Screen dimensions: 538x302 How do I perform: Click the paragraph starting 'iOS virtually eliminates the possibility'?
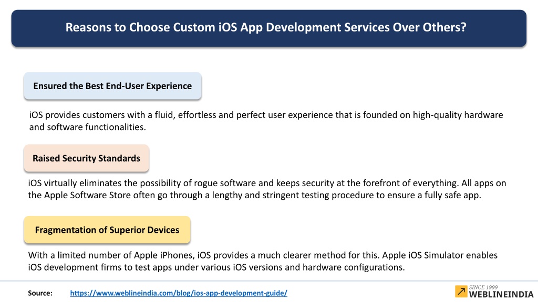[x=267, y=189]
